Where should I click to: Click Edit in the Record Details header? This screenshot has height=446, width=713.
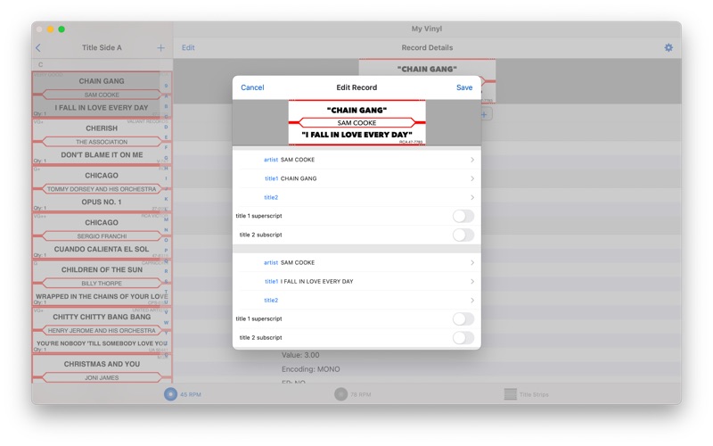click(188, 47)
